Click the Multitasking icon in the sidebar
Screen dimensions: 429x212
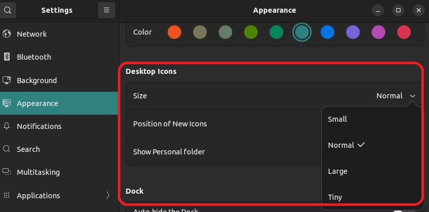coord(7,172)
